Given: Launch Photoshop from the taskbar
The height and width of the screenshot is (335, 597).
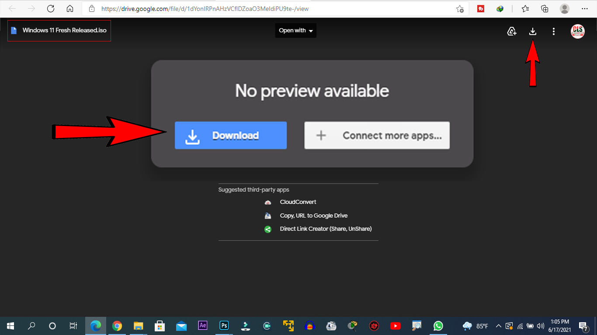Looking at the screenshot, I should [x=224, y=326].
